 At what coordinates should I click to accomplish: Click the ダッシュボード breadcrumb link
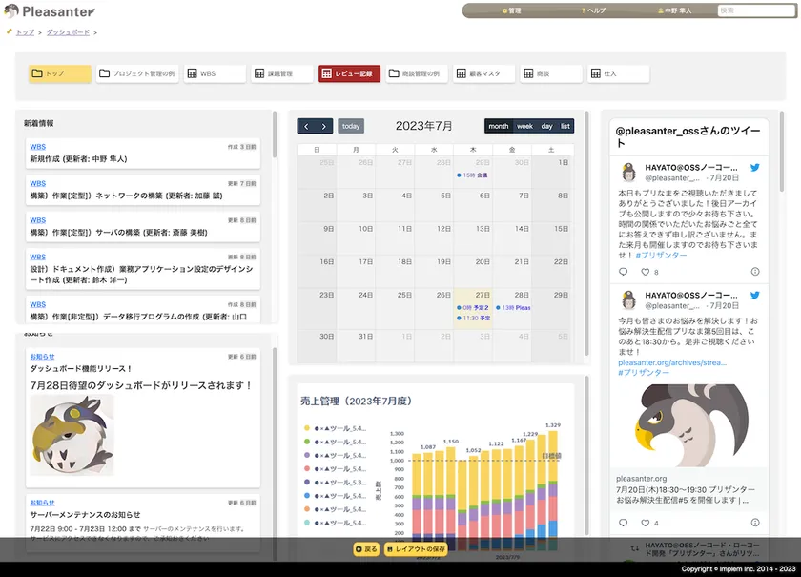pos(68,32)
